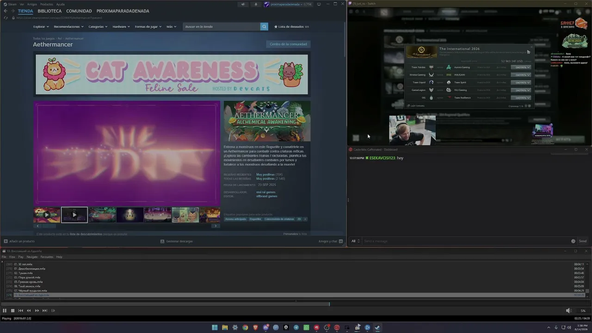Open the Windows Start menu

[x=215, y=327]
